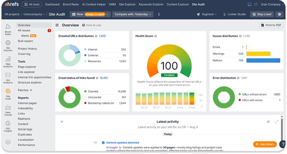Open All issues in side navigation

click(x=24, y=30)
